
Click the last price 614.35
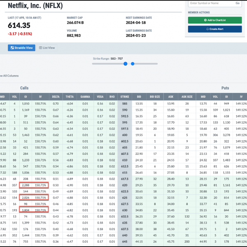[19, 26]
